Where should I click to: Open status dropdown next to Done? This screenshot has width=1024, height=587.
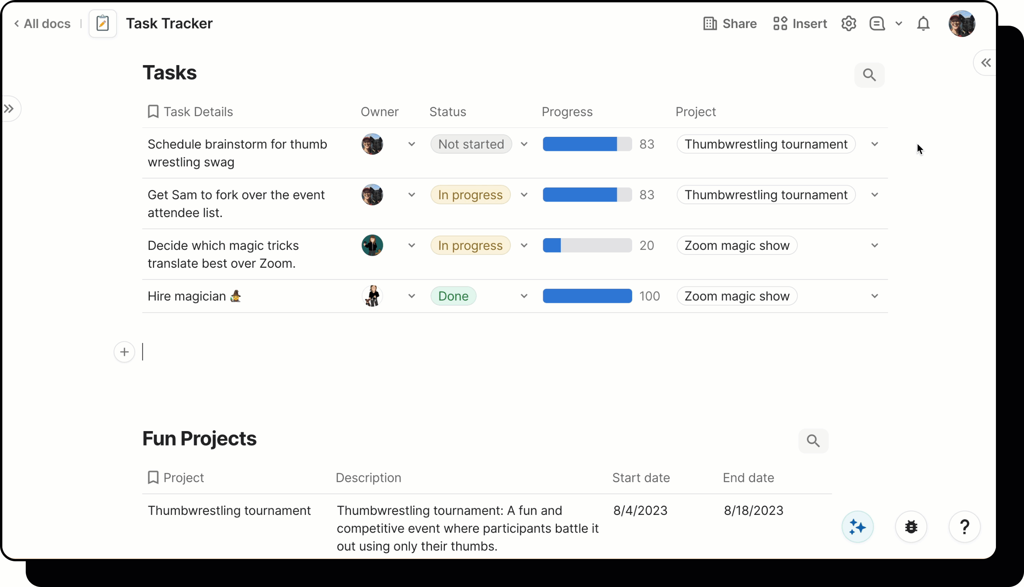tap(524, 296)
